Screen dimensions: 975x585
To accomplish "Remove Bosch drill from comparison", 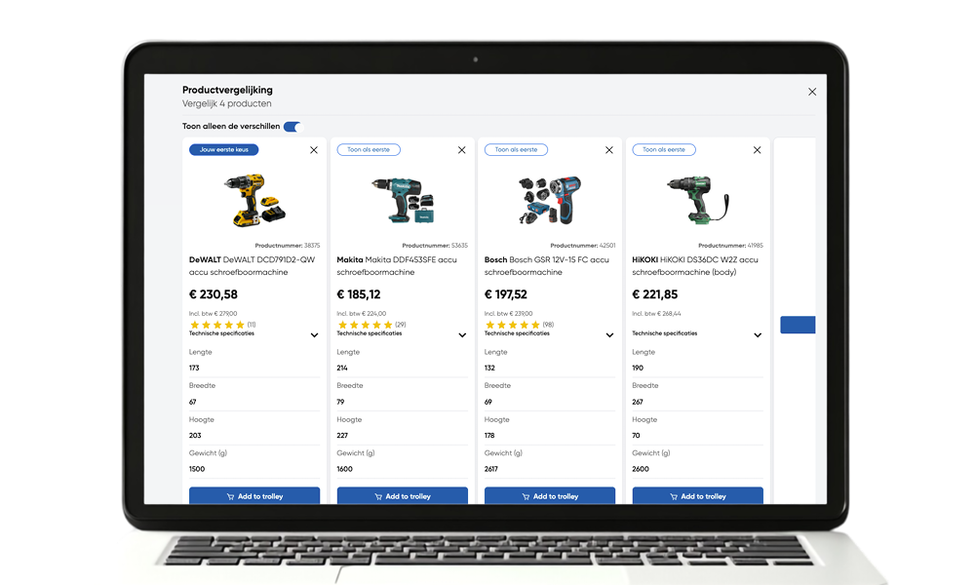I will [x=609, y=150].
